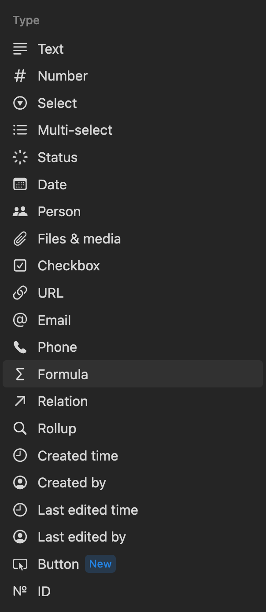
Task: Click the Status spinner icon
Action: click(20, 157)
